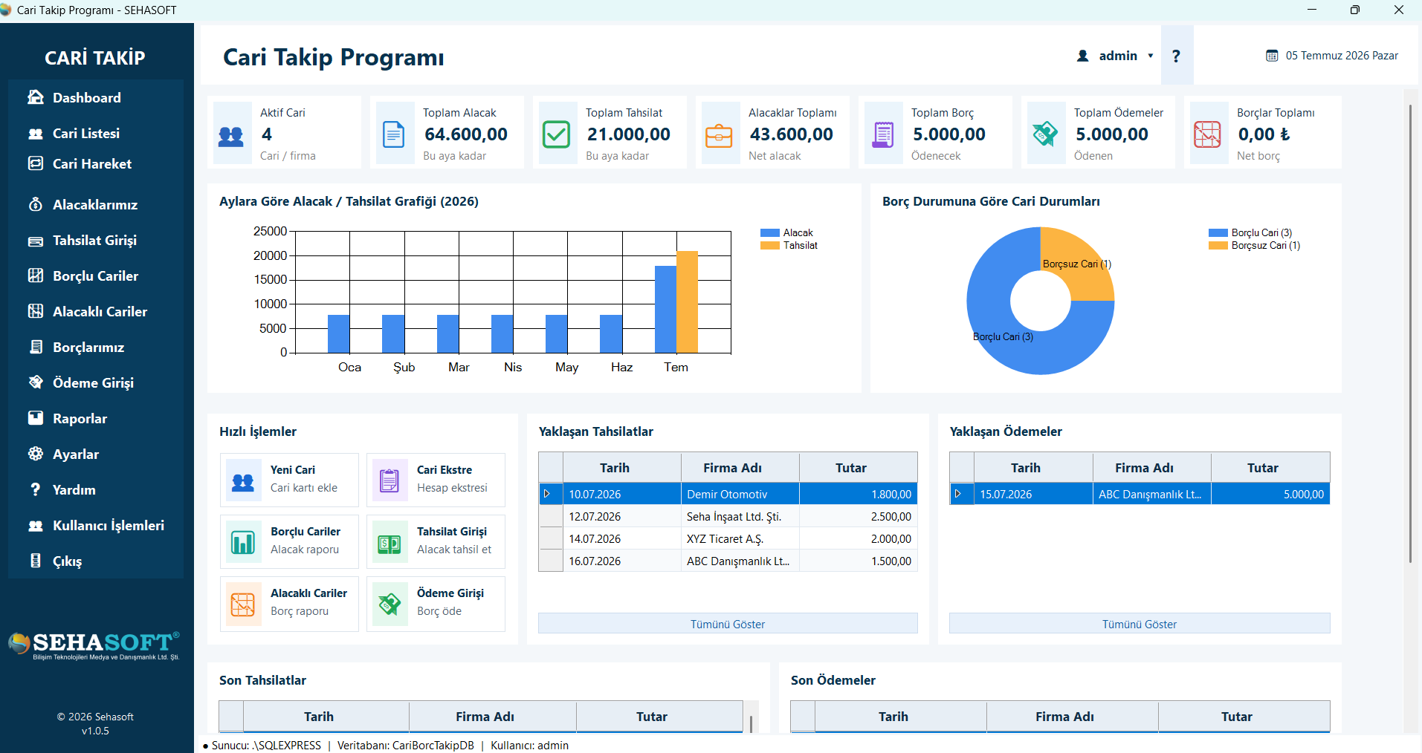
Task: Click the Ödeme Girişi green tag icon tile
Action: point(390,604)
